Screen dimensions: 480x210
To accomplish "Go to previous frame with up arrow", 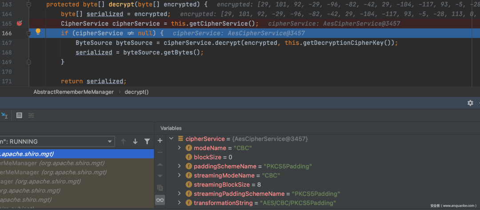I will pos(124,141).
